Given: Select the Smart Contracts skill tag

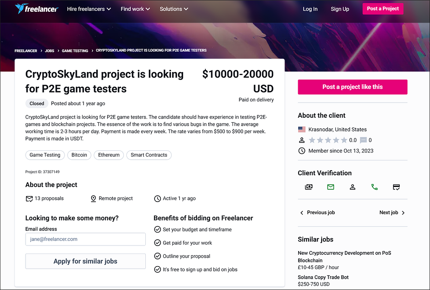Looking at the screenshot, I should click(x=149, y=155).
